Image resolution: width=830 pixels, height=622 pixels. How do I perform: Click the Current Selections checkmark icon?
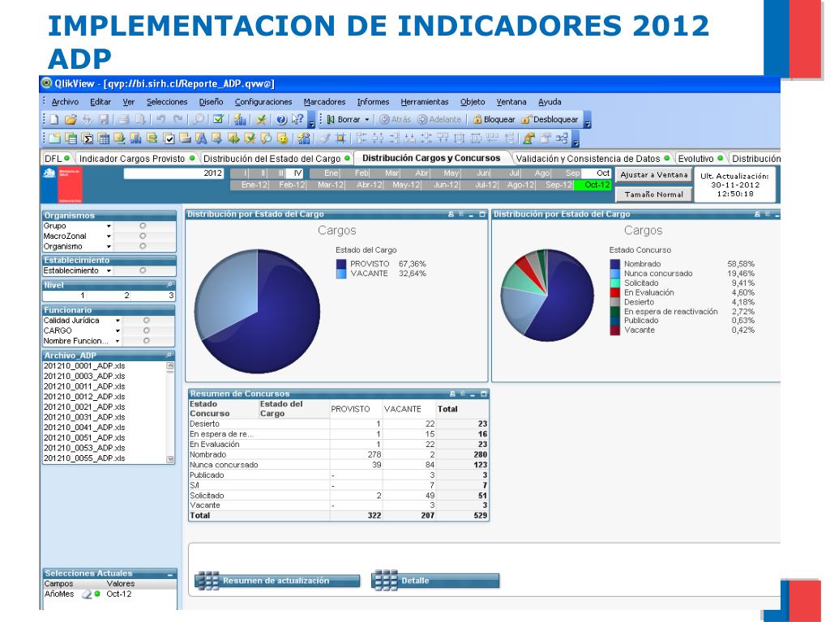219,119
